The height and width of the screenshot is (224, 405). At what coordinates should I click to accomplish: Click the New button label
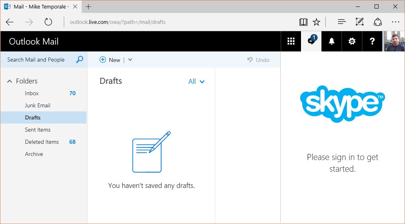(x=115, y=60)
